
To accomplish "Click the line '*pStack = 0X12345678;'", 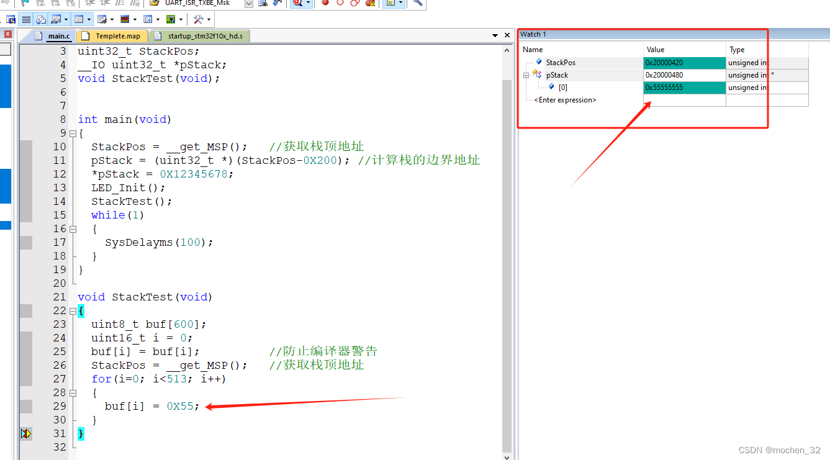I will 163,174.
